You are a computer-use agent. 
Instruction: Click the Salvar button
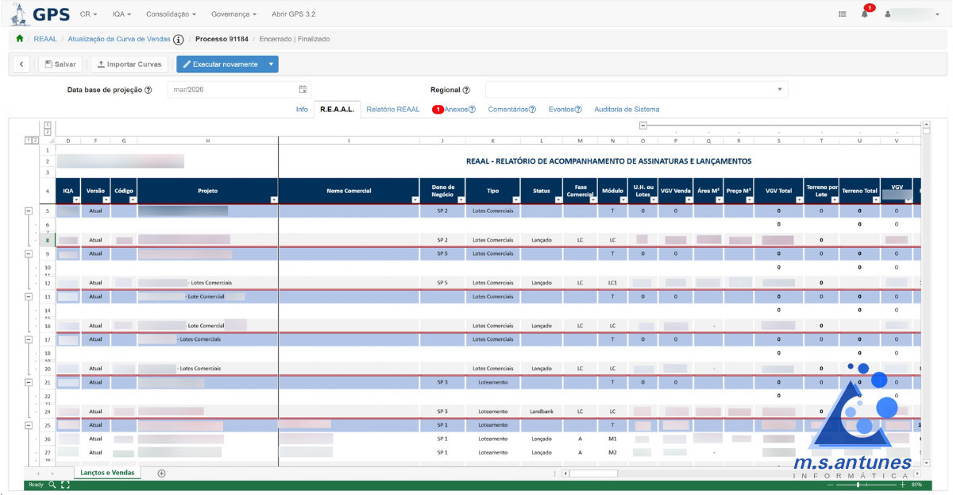60,64
